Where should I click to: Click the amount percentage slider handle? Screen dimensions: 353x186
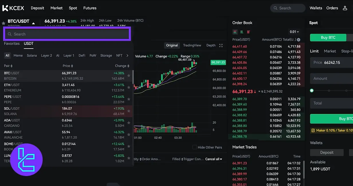coord(312,91)
